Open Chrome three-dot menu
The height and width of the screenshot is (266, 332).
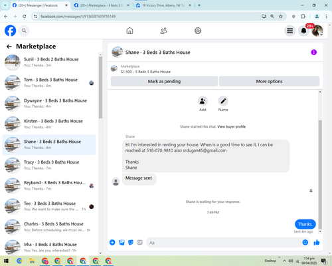click(x=326, y=16)
